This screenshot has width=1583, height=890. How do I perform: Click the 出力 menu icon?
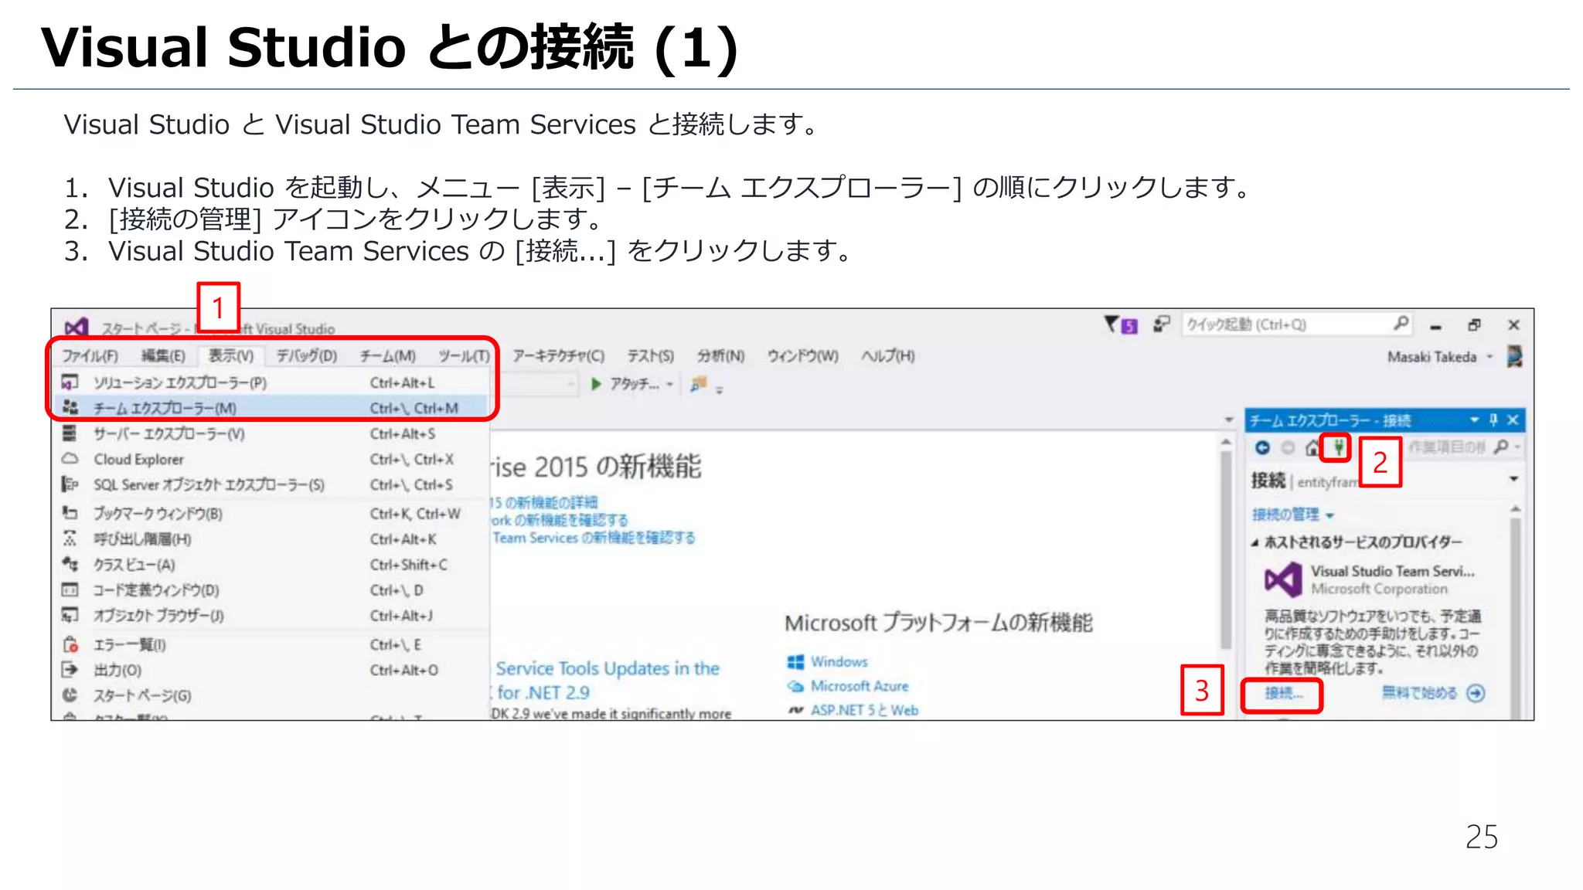click(70, 670)
